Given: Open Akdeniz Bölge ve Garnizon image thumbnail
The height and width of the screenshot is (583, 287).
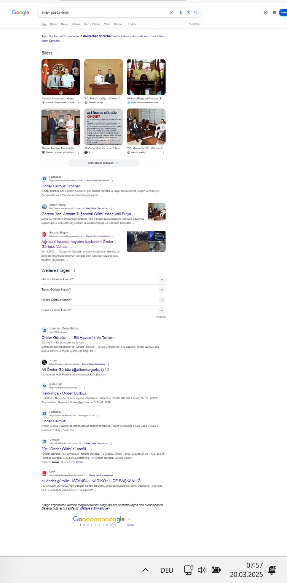Looking at the screenshot, I should pos(146,77).
